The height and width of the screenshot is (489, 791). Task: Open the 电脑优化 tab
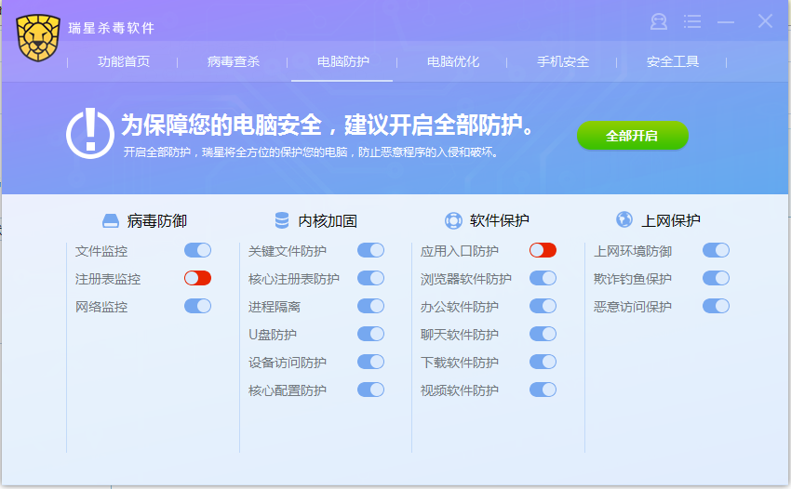click(453, 61)
